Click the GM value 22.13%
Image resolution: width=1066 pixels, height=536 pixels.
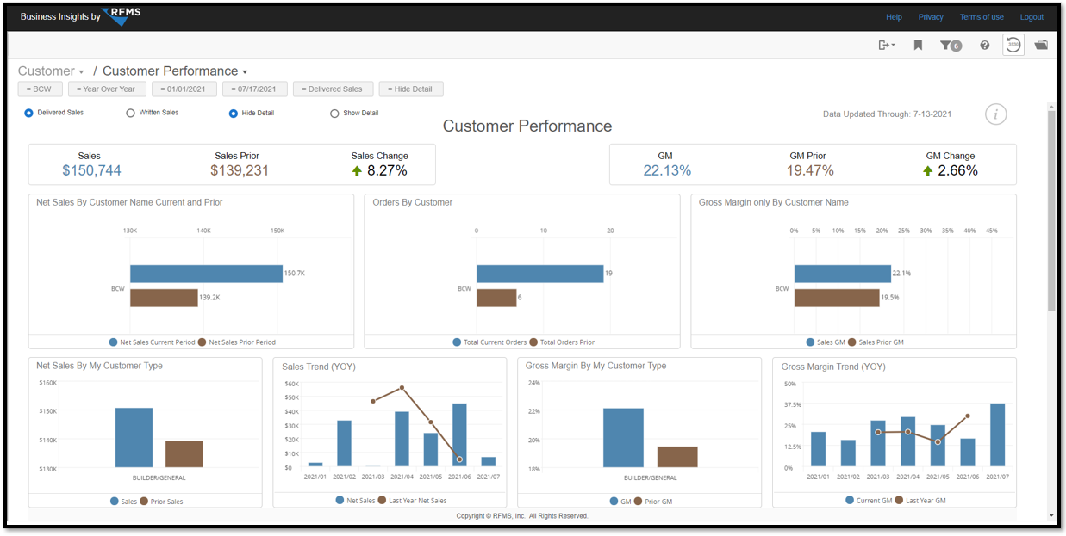click(x=667, y=170)
